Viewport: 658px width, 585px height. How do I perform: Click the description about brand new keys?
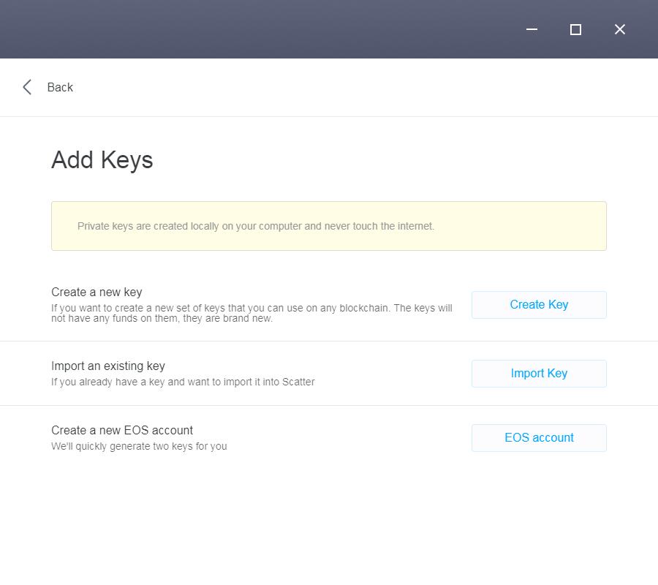coord(251,313)
